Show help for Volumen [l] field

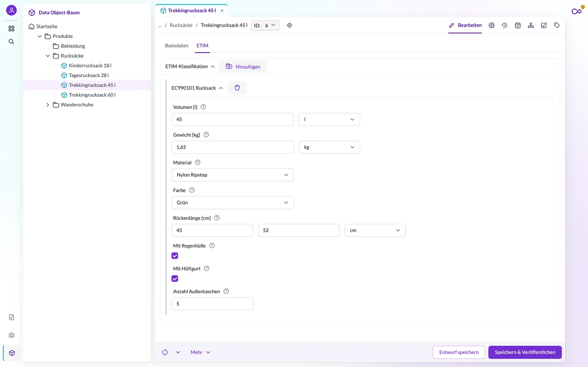coord(203,107)
